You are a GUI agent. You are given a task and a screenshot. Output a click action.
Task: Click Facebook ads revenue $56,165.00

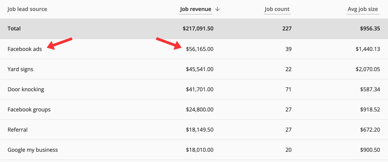199,49
